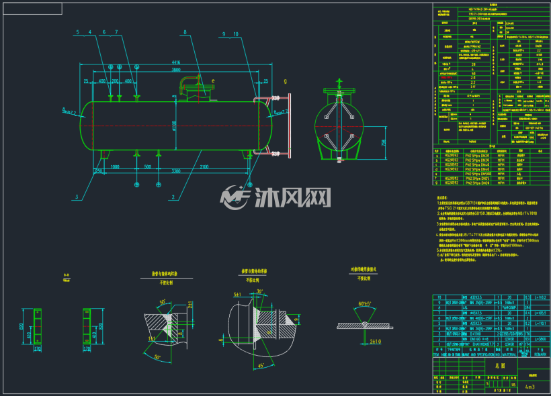Image resolution: width=551 pixels, height=396 pixels.
Task: Click the 1000 dimension under the vessel
Action: (115, 166)
